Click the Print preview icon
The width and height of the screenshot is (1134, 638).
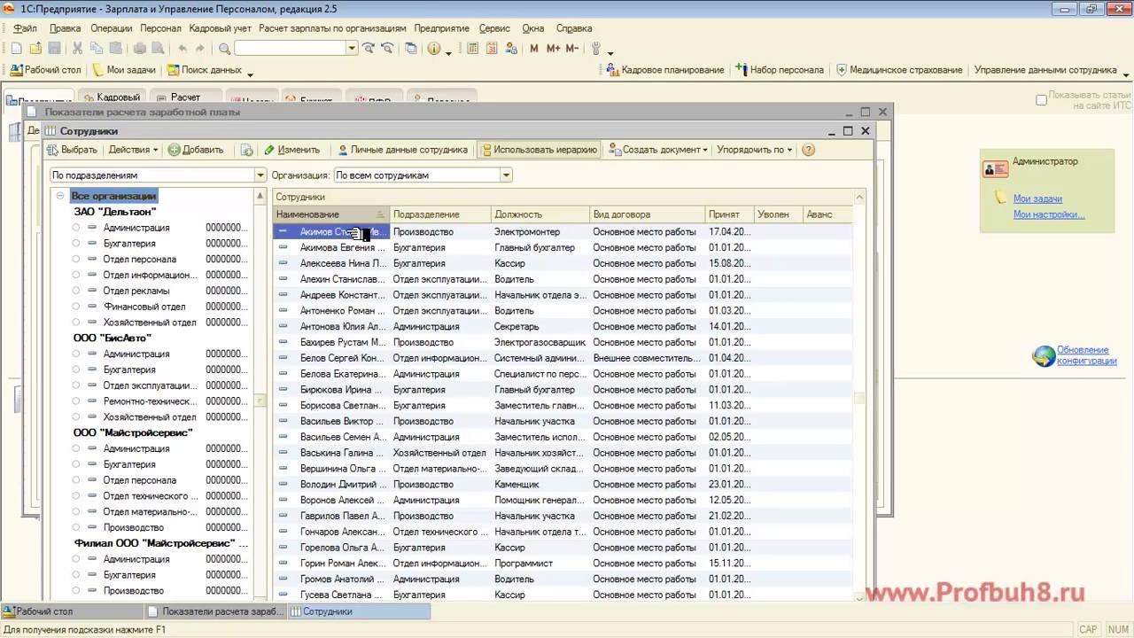pyautogui.click(x=158, y=49)
